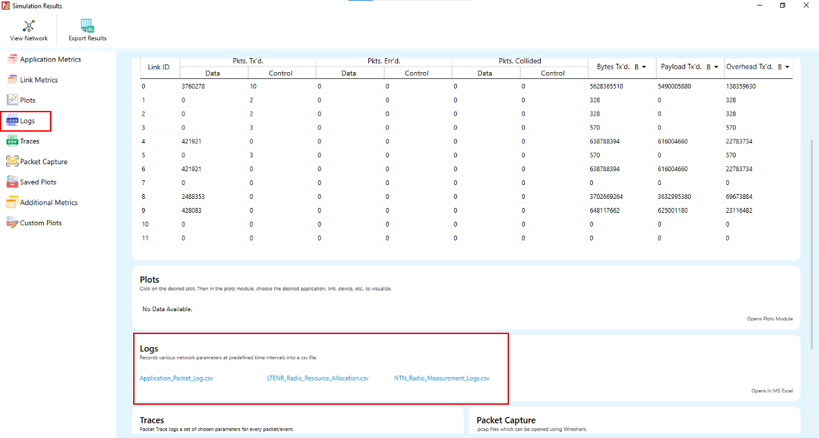Expand the Bytes Tx'd unit dropdown
819x438 pixels.
[x=640, y=67]
